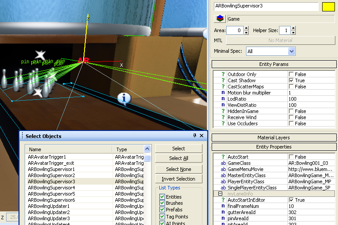Select ARBowlingSupervisor2 in the list
Image resolution: width=338 pixels, height=225 pixels.
pyautogui.click(x=84, y=175)
